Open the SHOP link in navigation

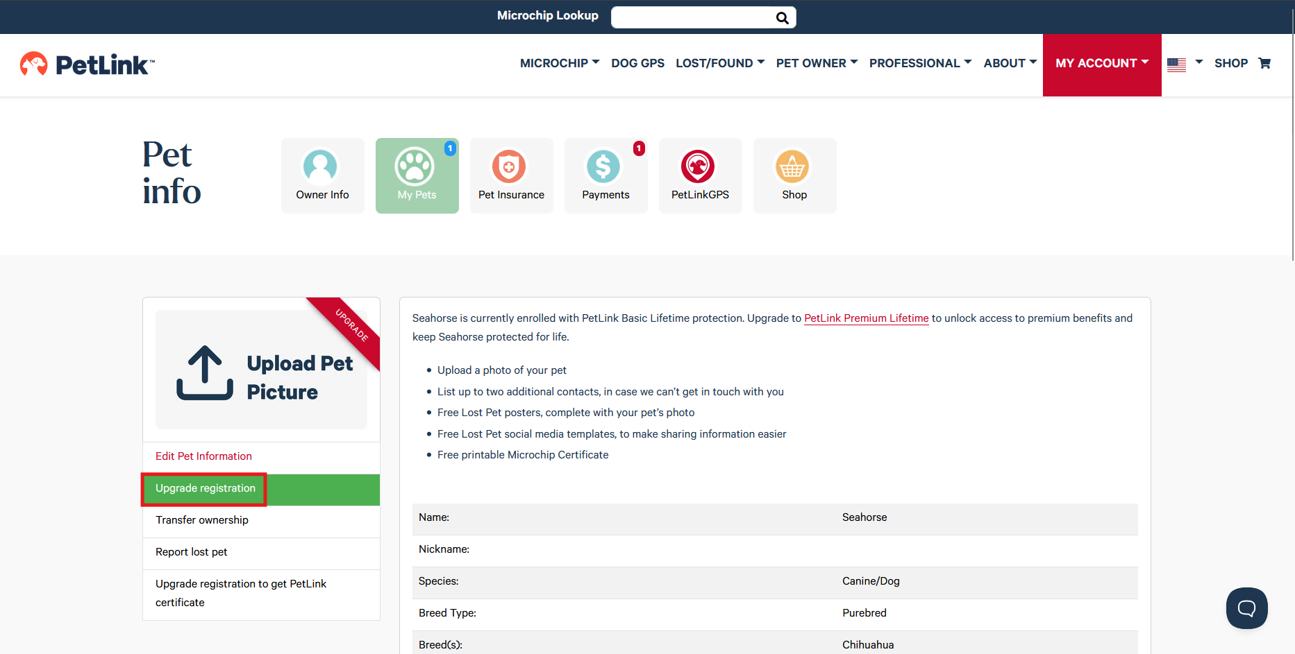1231,63
